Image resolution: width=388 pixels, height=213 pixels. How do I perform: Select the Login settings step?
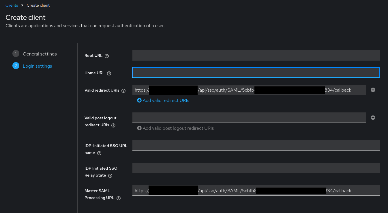[x=37, y=66]
